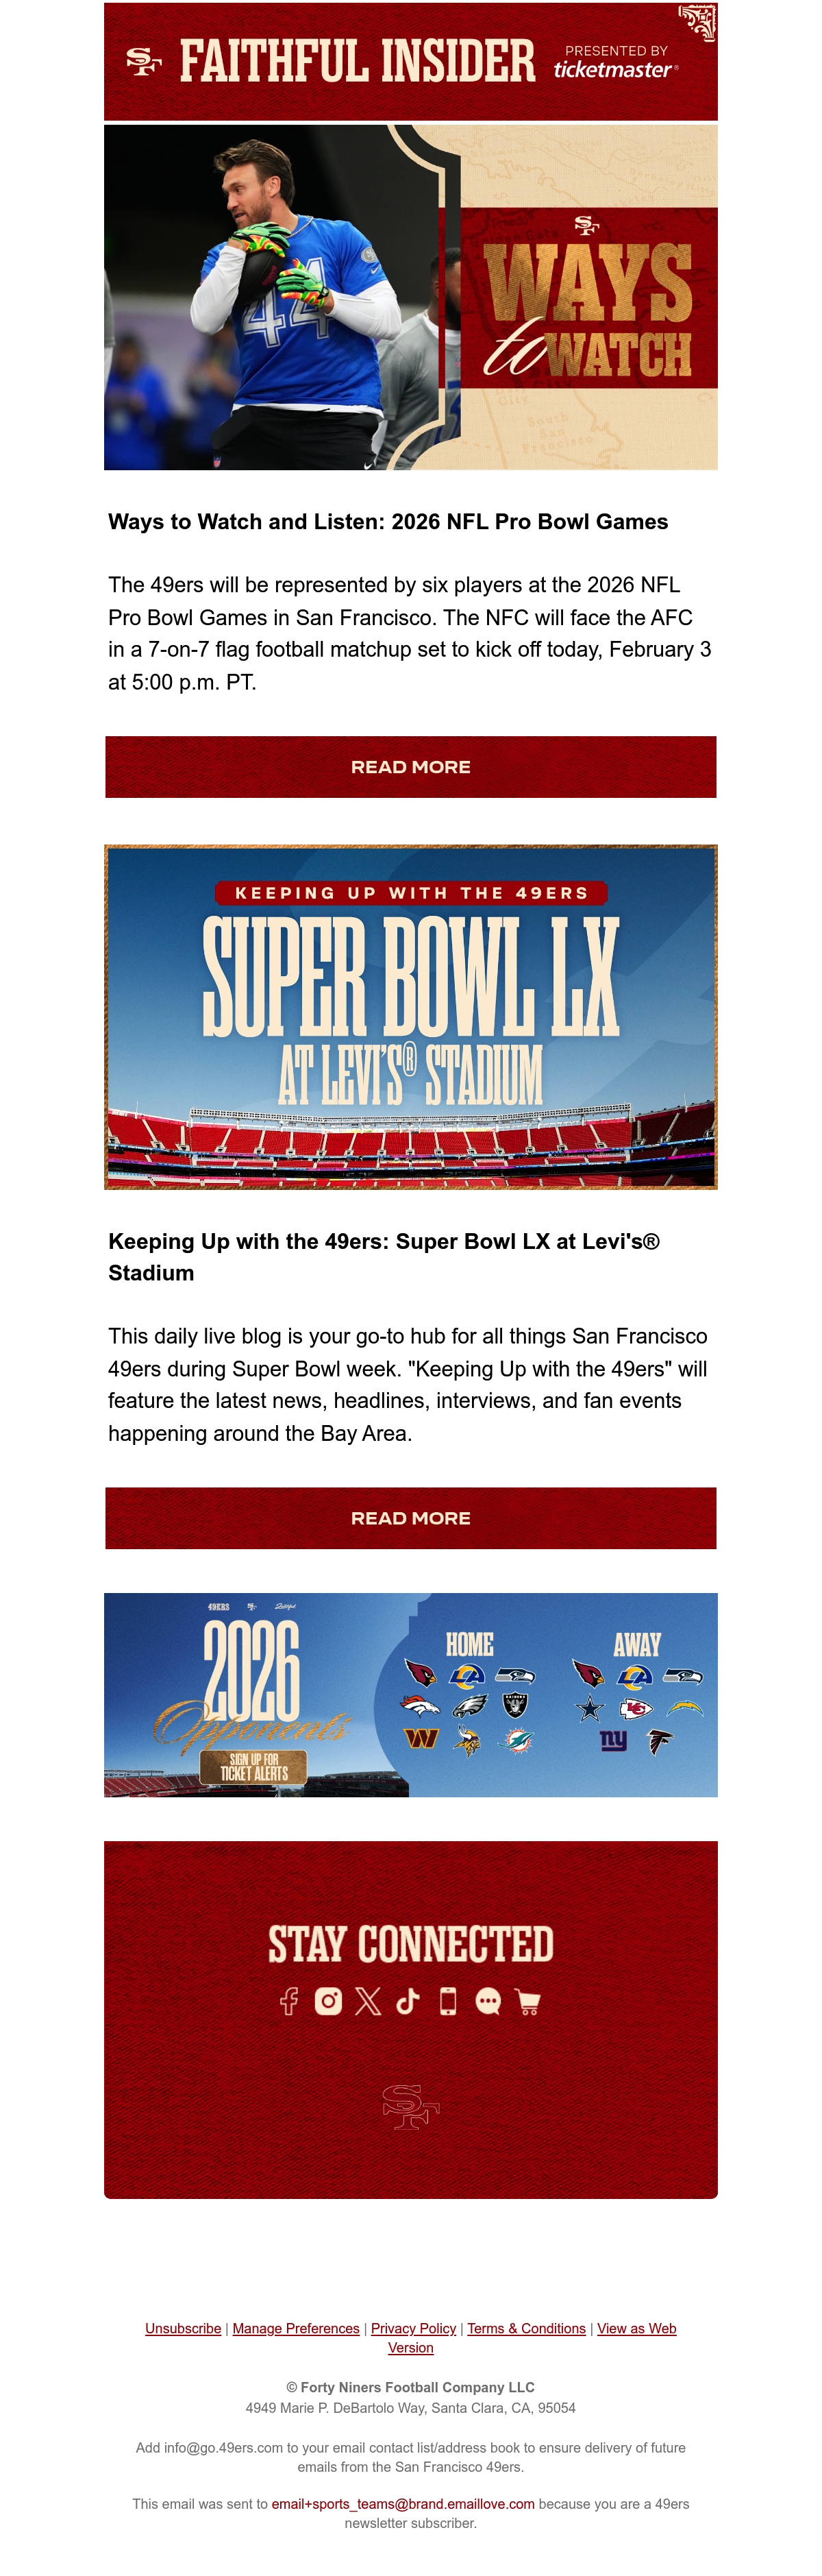Open the TikTok icon
This screenshot has width=822, height=2576.
pos(408,2001)
